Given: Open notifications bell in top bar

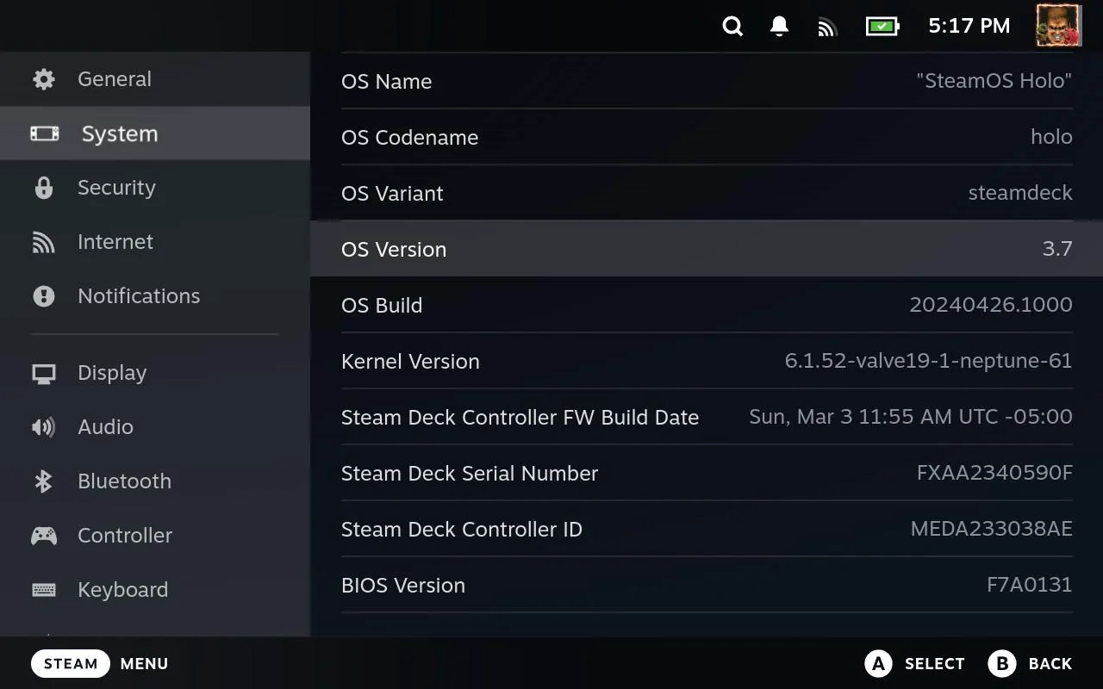Looking at the screenshot, I should [779, 26].
